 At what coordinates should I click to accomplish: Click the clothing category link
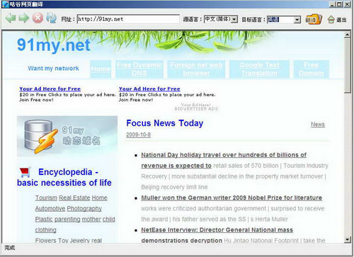[46, 230]
